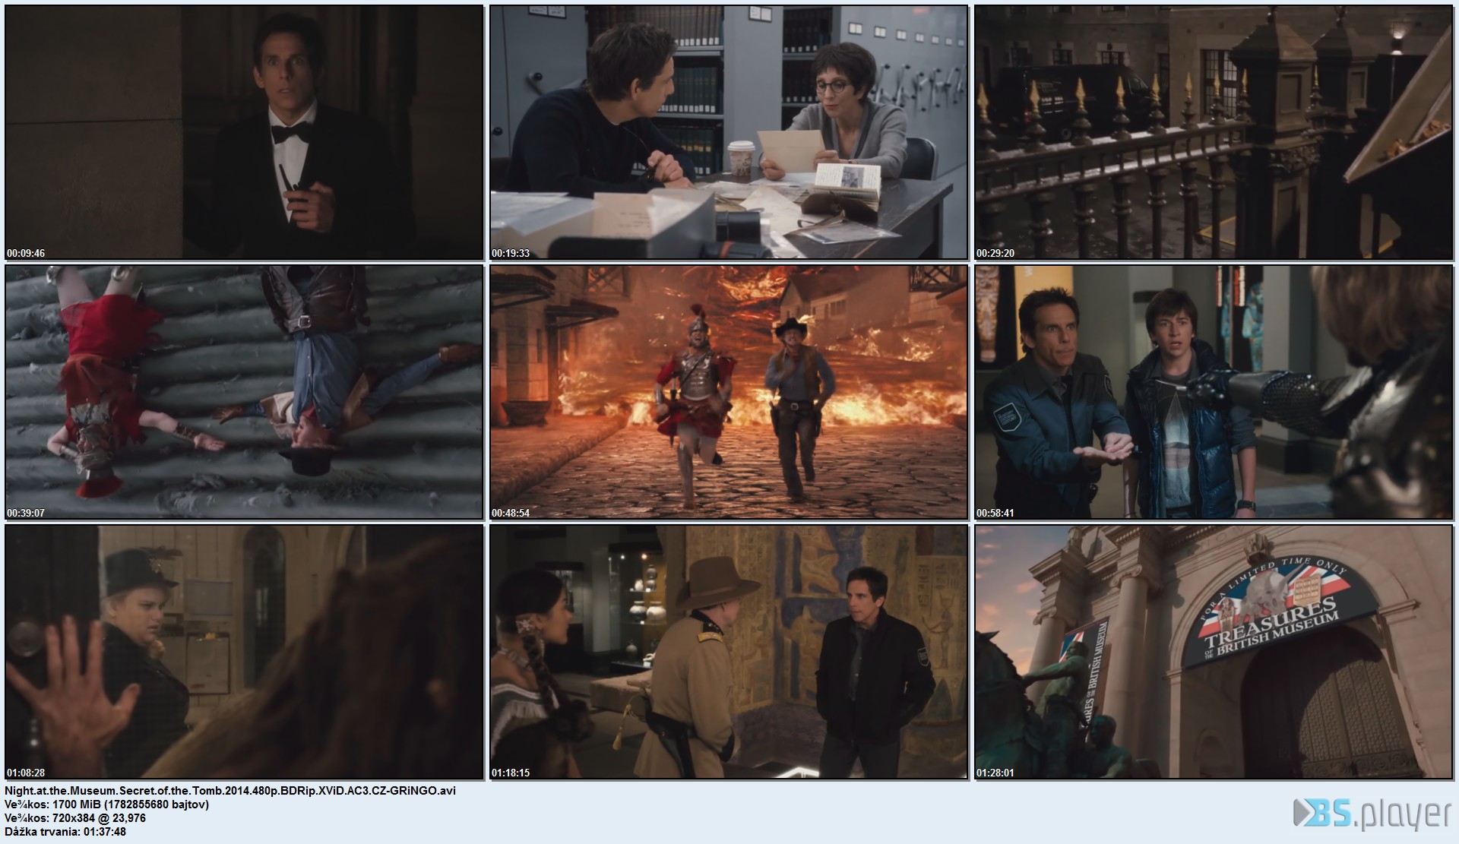This screenshot has width=1459, height=844.
Task: Open the iron fence thumbnail at 00:29:20
Action: point(1214,132)
